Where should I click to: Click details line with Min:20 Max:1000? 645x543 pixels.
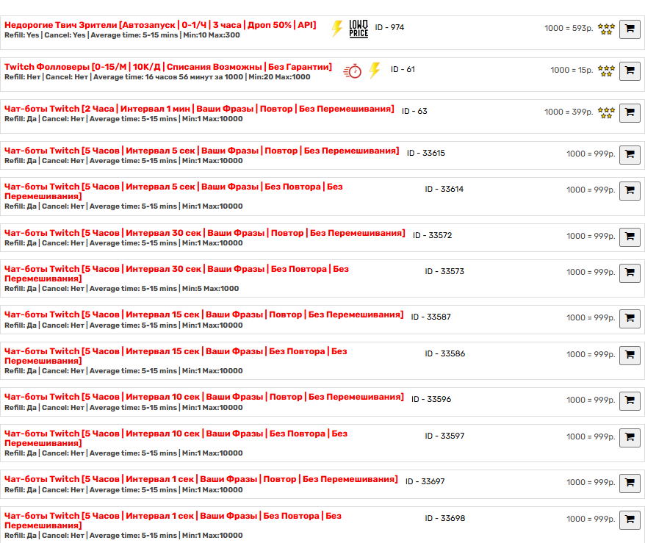tap(157, 77)
